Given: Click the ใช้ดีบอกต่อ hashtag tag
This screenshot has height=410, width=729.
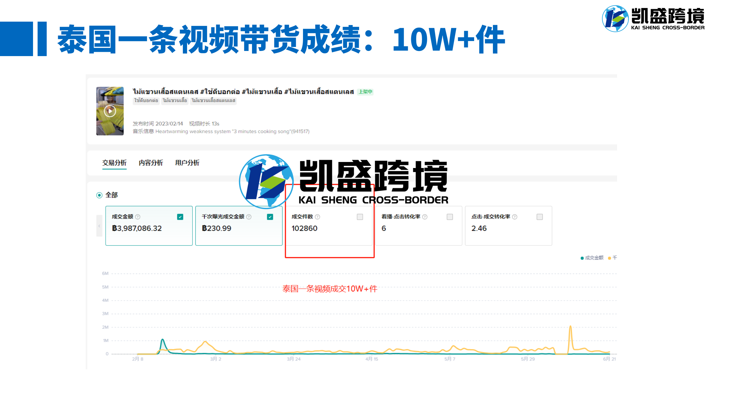Looking at the screenshot, I should coord(146,101).
